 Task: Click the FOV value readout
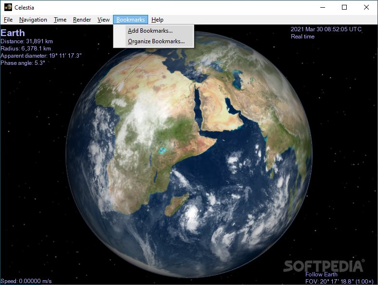coord(339,281)
